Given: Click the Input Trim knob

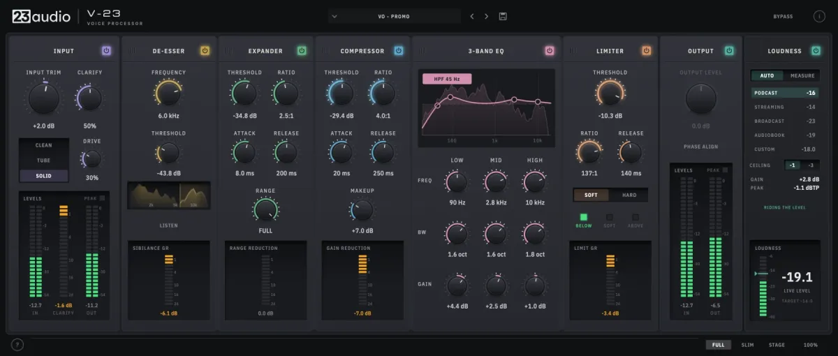Looking at the screenshot, I should click(x=43, y=99).
